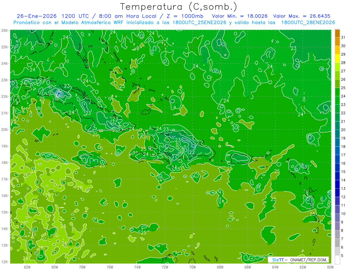Viewport: 351px width, 271px height.
Task: Click the longitude axis label "66W"
Action: [x=247, y=267]
